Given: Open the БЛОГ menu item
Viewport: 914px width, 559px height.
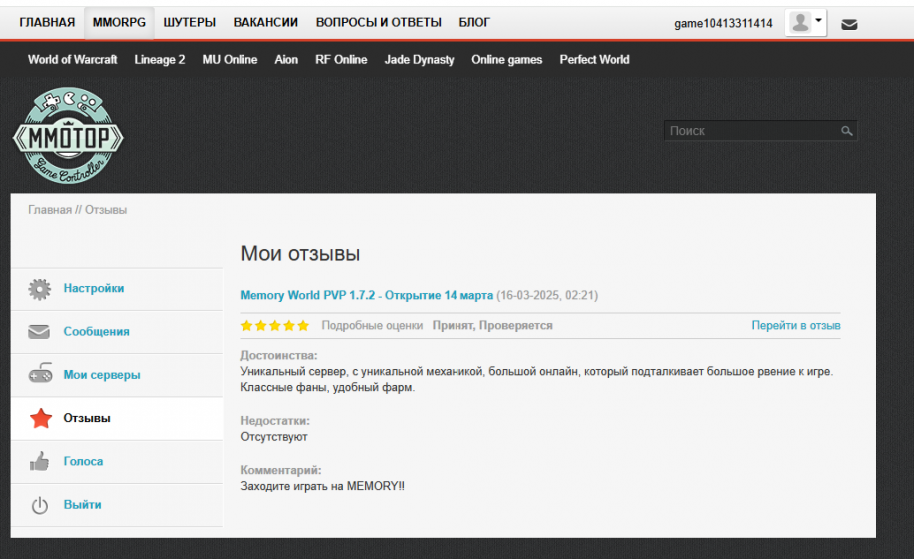Looking at the screenshot, I should [474, 23].
